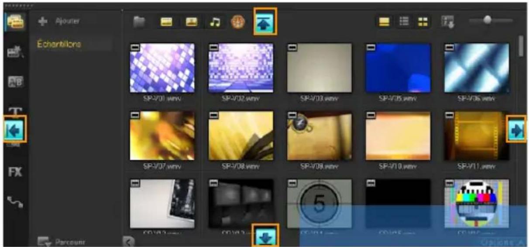This screenshot has height=247, width=529.
Task: Open the Instant Project category icon
Action: (x=15, y=53)
